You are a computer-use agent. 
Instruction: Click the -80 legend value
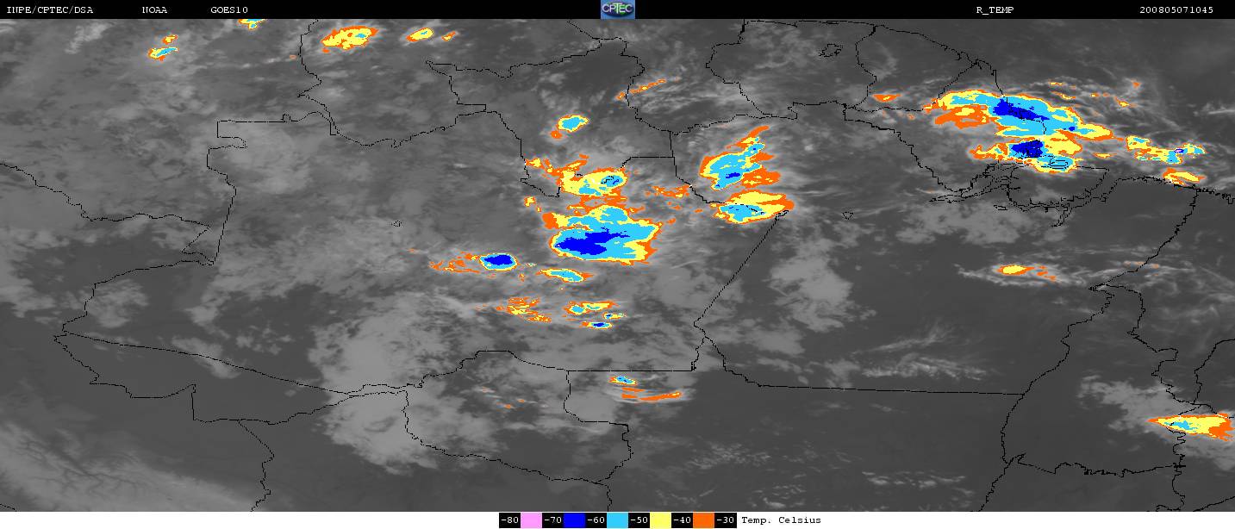pyautogui.click(x=510, y=520)
